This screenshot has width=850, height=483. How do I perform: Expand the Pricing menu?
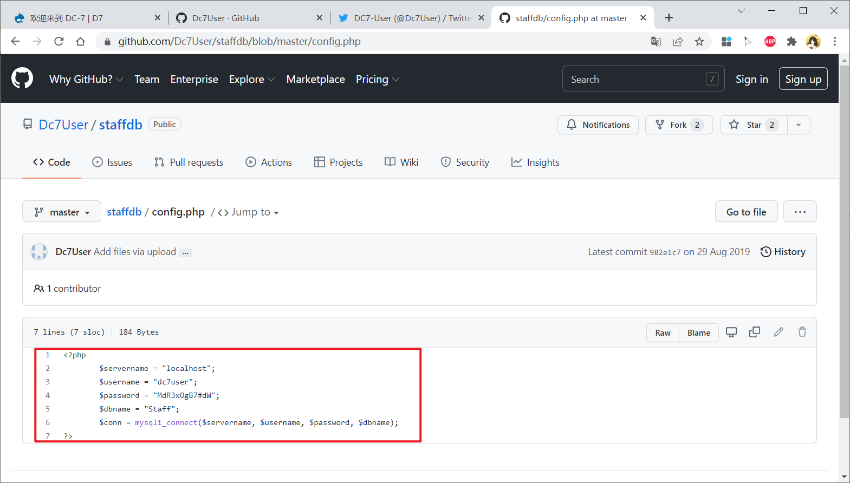tap(378, 79)
